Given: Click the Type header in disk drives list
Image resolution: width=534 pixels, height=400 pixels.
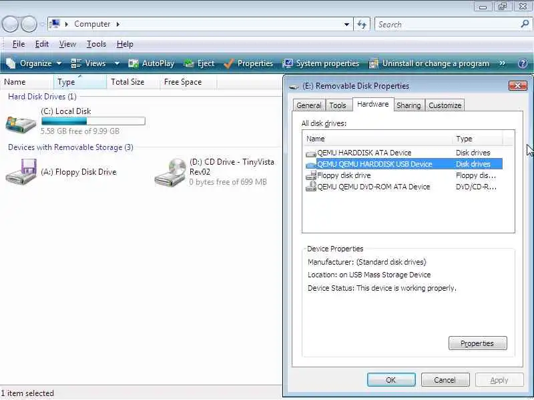Looking at the screenshot, I should 478,139.
